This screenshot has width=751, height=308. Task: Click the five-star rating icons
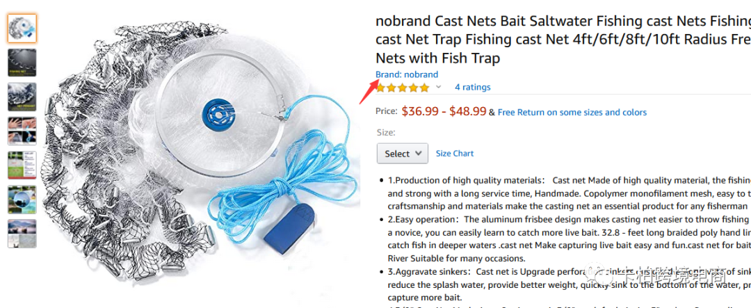(x=403, y=88)
